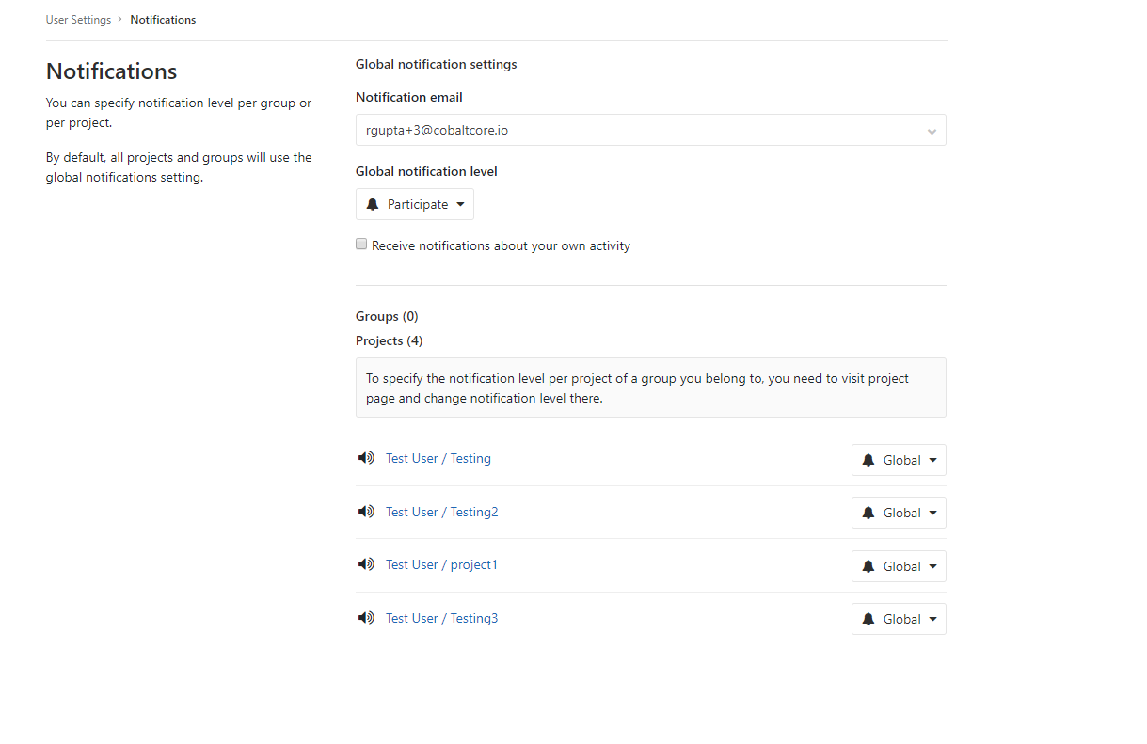
Task: Open the Test User / Testing2 project link
Action: click(x=441, y=513)
